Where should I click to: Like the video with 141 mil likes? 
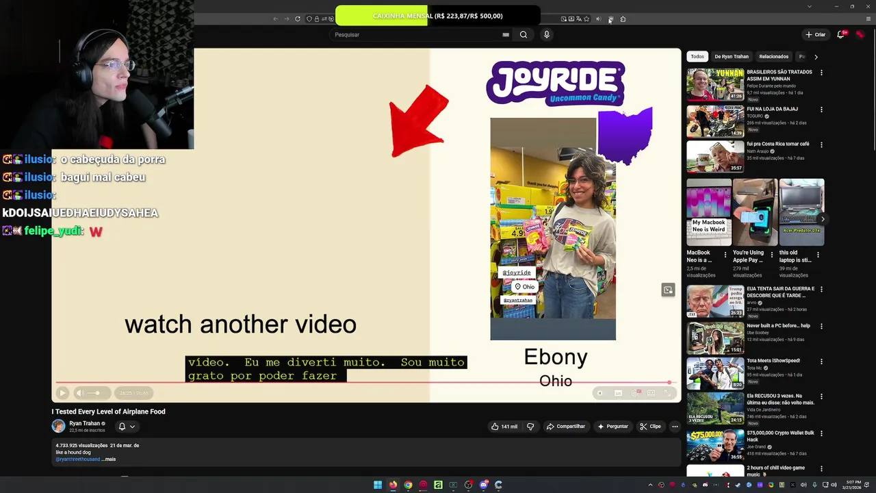(504, 427)
